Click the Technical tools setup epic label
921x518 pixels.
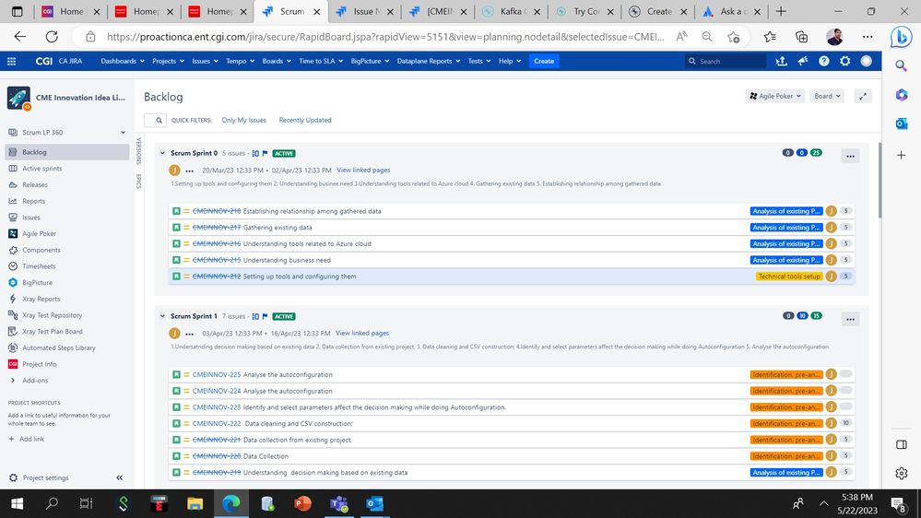pos(789,277)
